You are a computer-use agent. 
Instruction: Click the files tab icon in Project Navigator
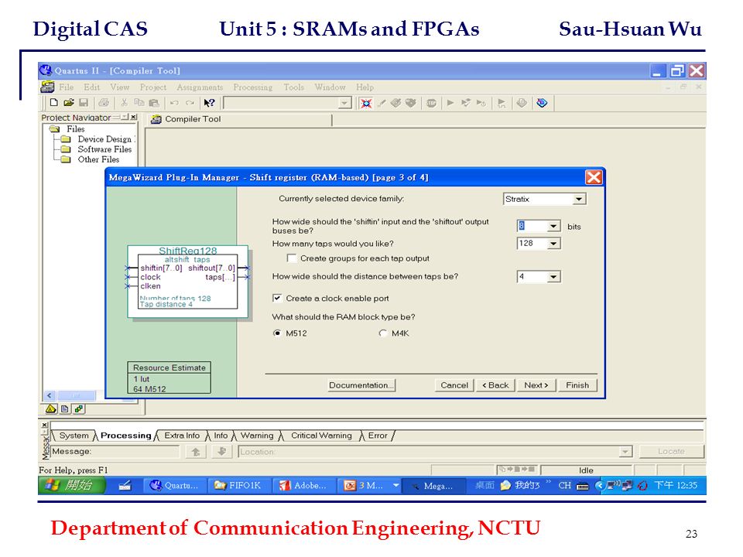(65, 408)
